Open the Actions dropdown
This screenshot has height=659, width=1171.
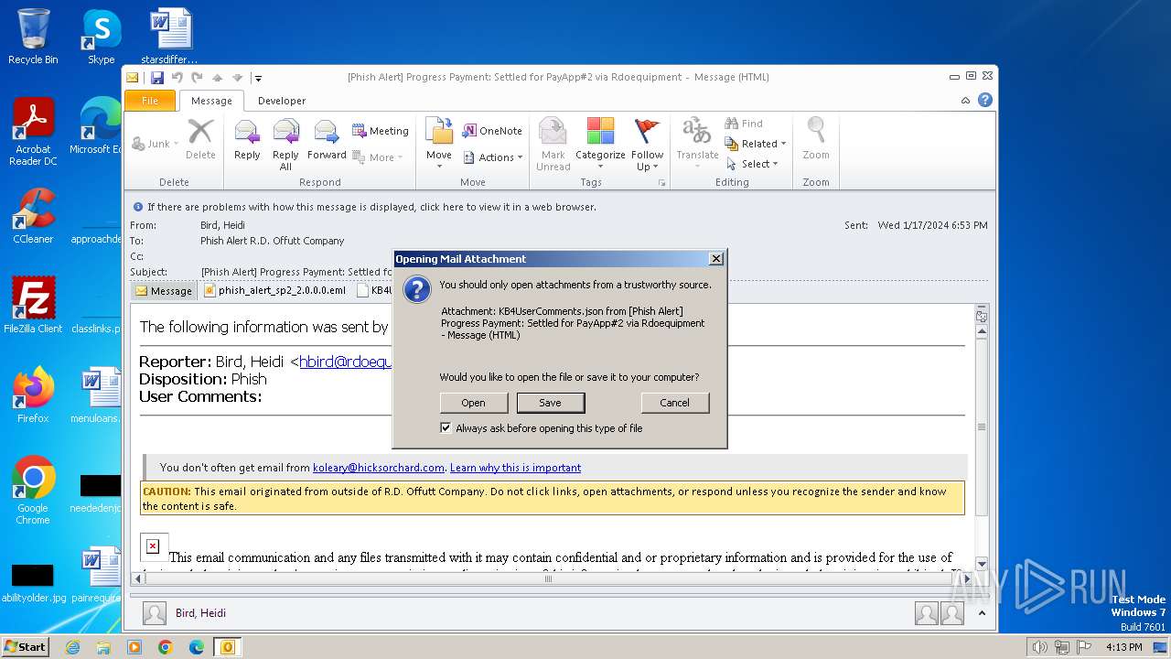(x=493, y=157)
